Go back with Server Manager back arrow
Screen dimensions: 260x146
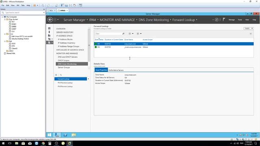(x=50, y=20)
